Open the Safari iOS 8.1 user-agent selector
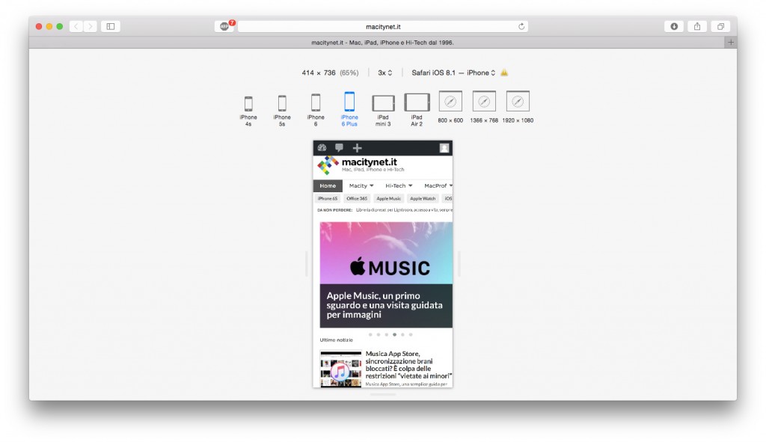The width and height of the screenshot is (766, 442). [x=450, y=73]
